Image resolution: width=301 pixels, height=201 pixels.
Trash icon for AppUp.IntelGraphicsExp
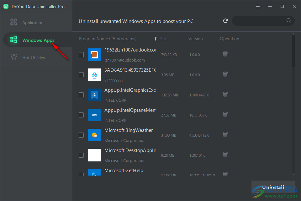tap(225, 94)
